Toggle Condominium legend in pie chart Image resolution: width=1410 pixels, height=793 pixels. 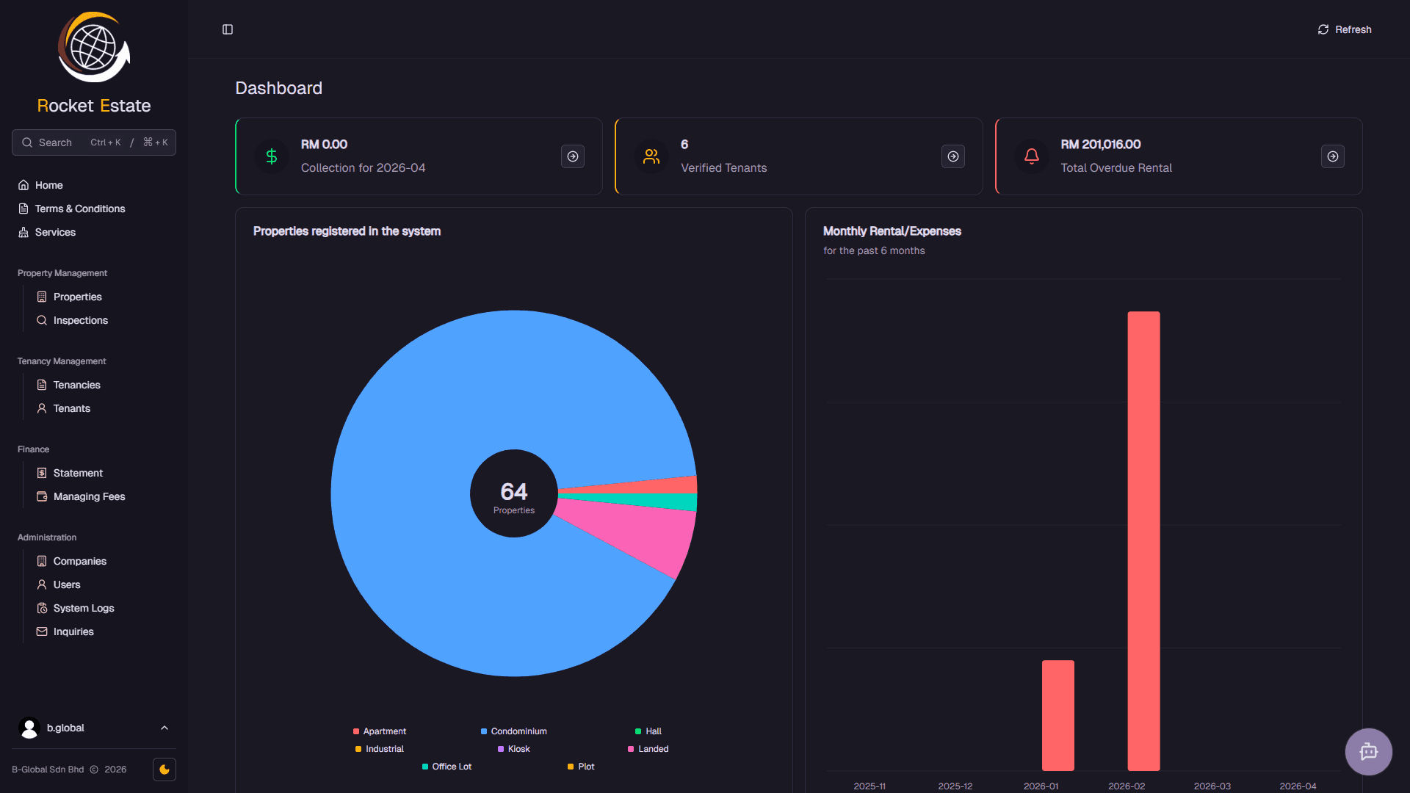pos(514,731)
